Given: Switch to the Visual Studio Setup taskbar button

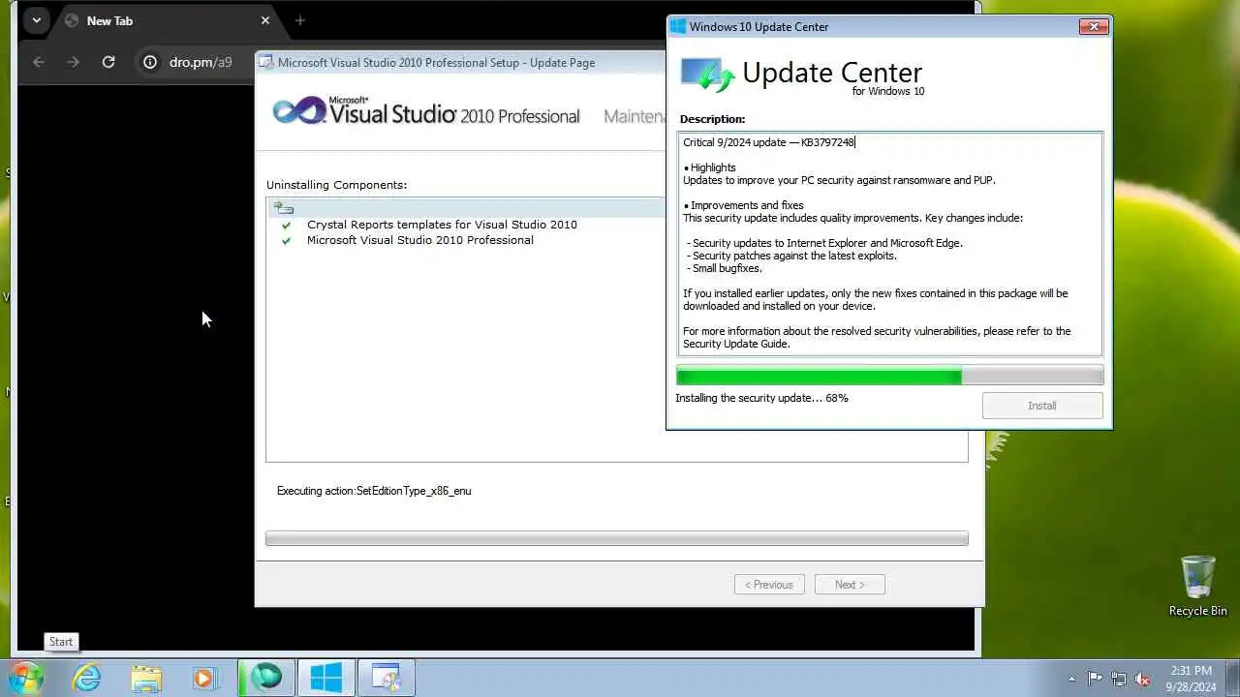Looking at the screenshot, I should [x=386, y=679].
